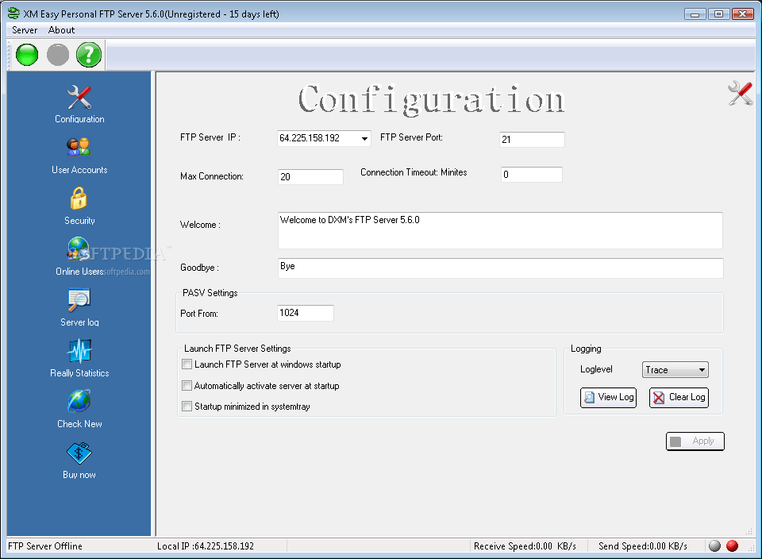Image resolution: width=762 pixels, height=559 pixels.
Task: Enable Launch FTP Server at windows startup
Action: click(x=187, y=364)
